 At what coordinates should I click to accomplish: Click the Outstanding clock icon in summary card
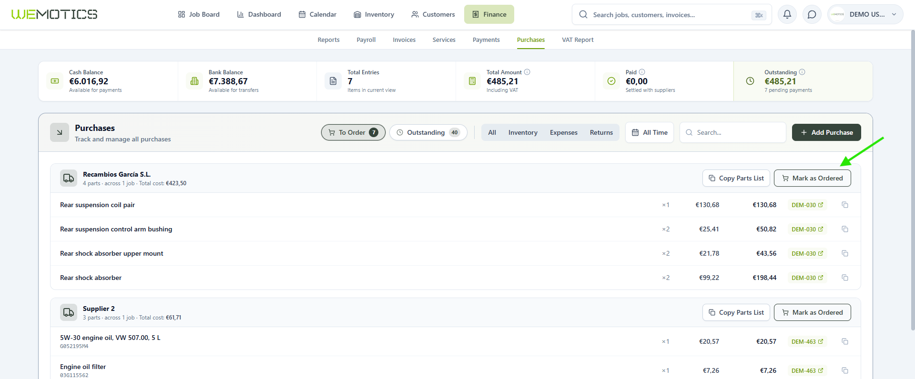pyautogui.click(x=750, y=81)
